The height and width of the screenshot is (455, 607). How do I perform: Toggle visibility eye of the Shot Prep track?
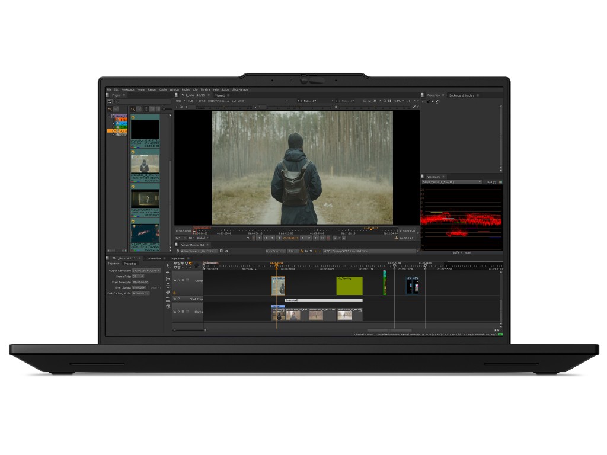tap(179, 299)
